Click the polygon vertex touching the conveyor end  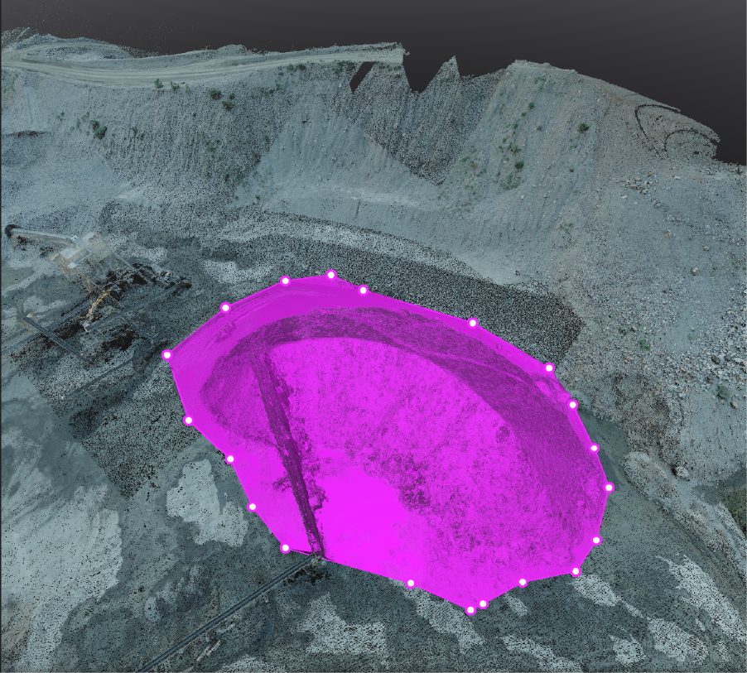[285, 548]
